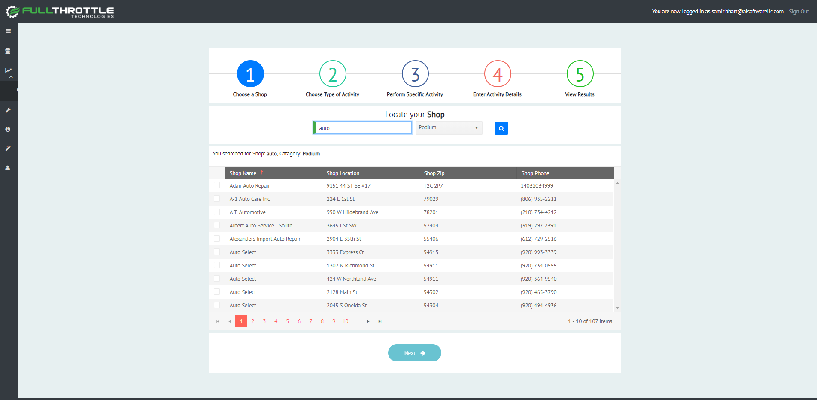Check the Adair Auto Repair row checkbox
Image resolution: width=817 pixels, height=400 pixels.
click(x=217, y=185)
